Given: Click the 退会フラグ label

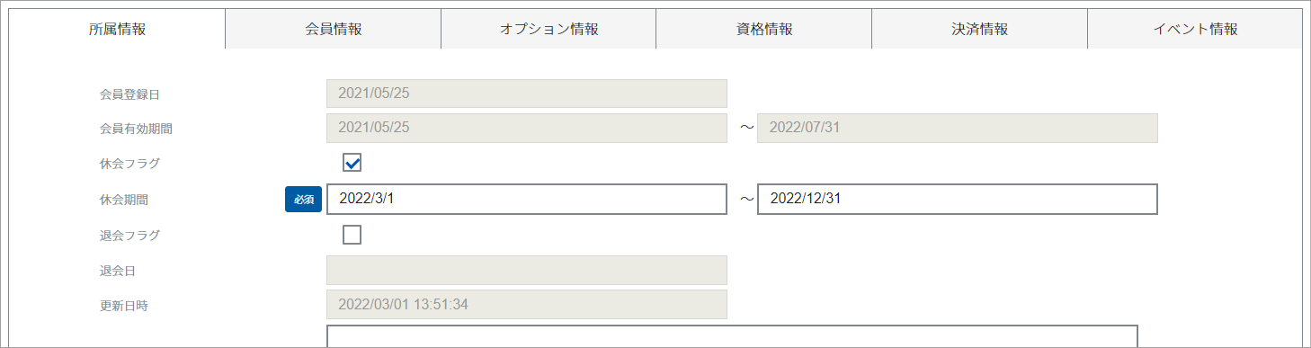Looking at the screenshot, I should tap(129, 235).
